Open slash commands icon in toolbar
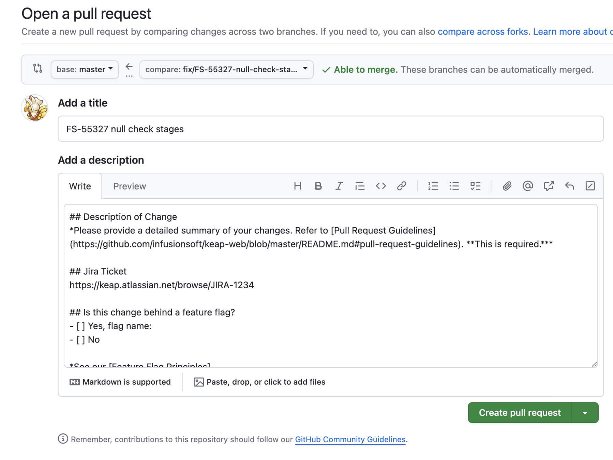This screenshot has height=460, width=613. [x=590, y=186]
